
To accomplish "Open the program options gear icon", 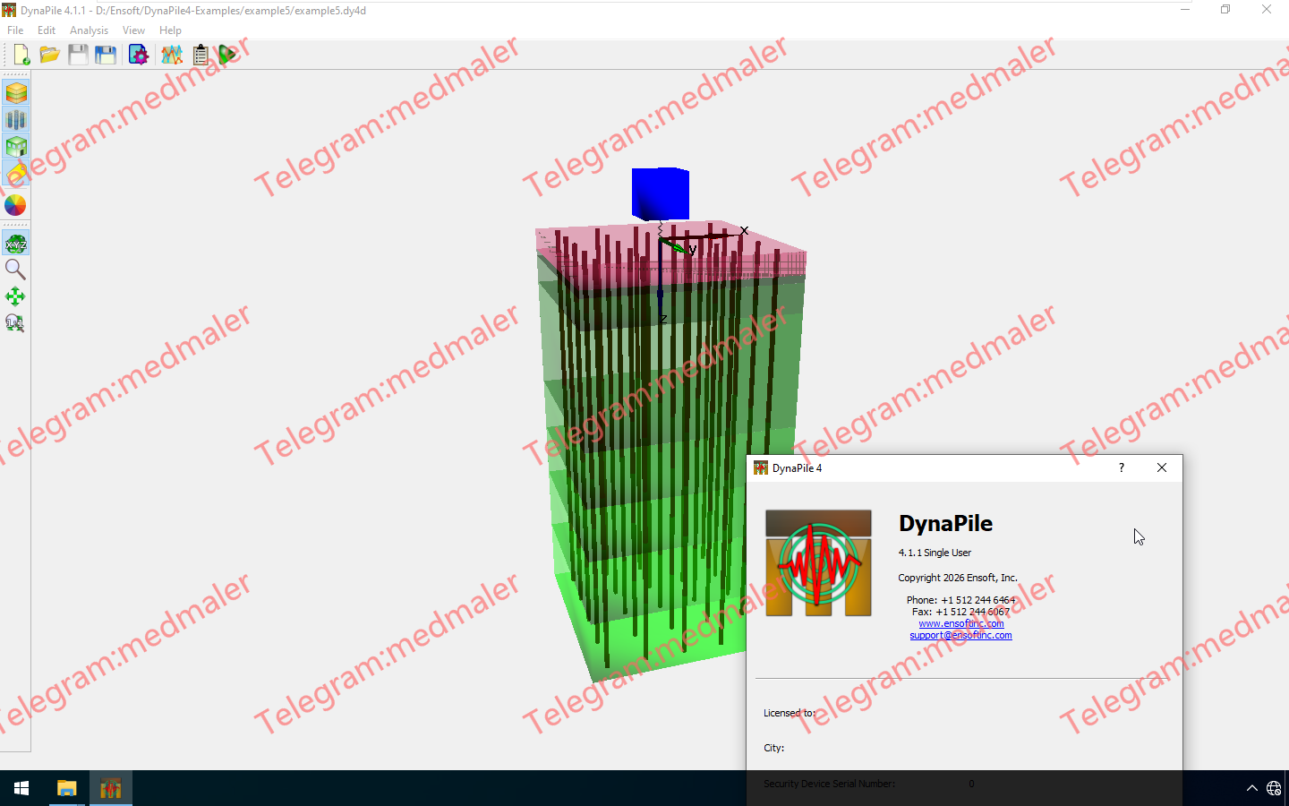I will coord(139,55).
